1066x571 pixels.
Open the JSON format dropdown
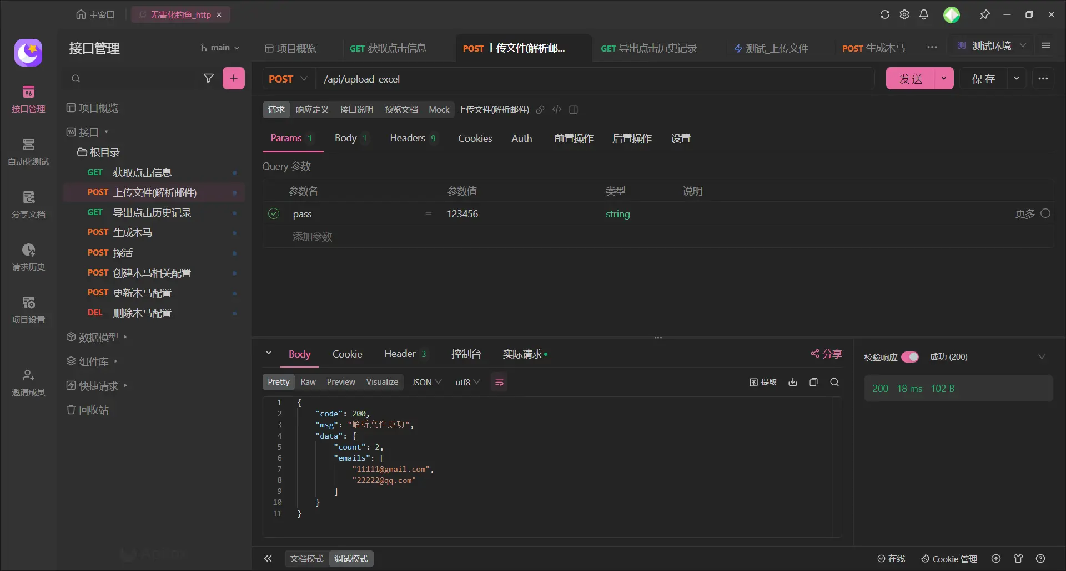point(426,382)
